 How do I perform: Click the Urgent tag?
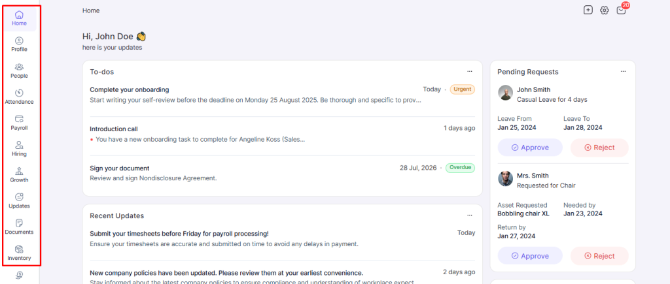point(463,89)
